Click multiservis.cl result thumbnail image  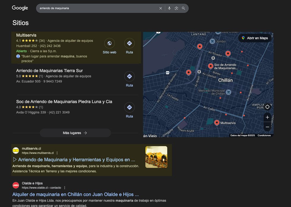[156, 157]
